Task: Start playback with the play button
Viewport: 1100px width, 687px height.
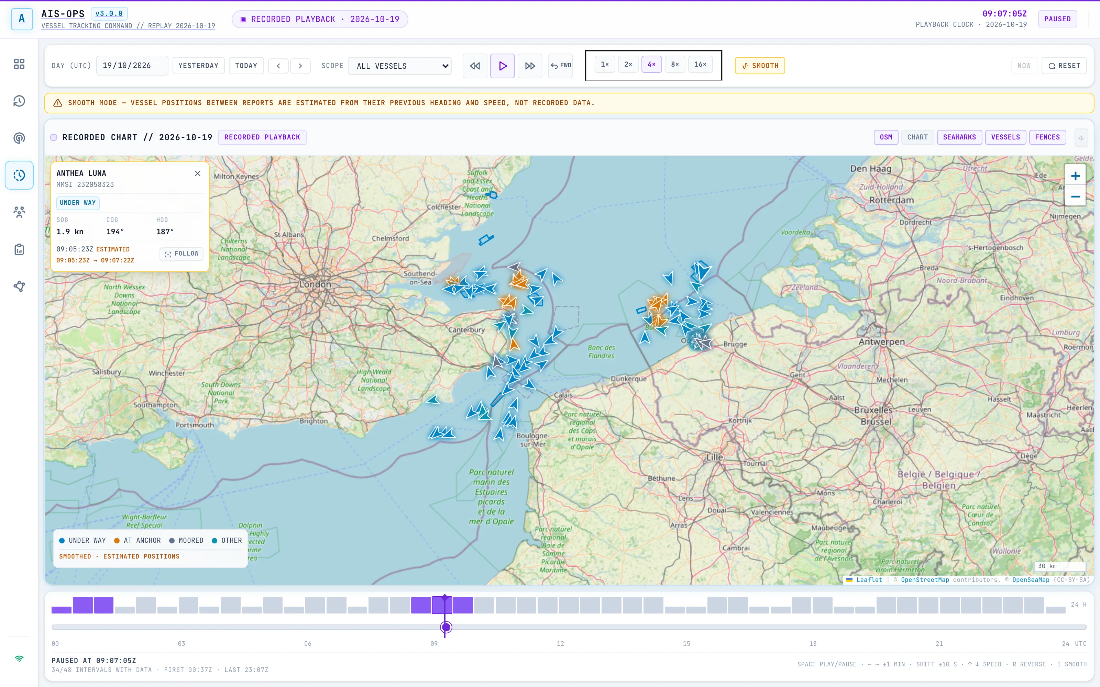Action: (x=502, y=66)
